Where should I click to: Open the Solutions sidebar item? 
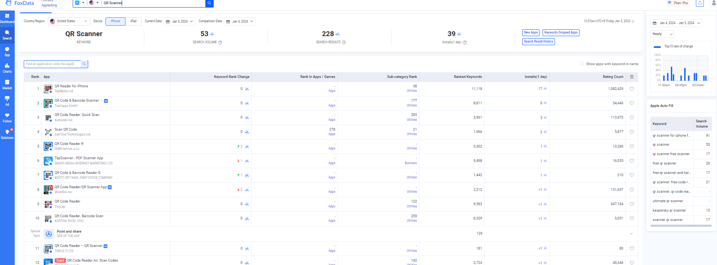coord(7,134)
